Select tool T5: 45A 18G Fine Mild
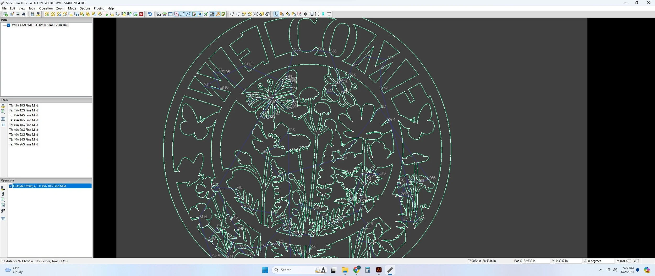Viewport: 655px width, 276px height. coord(24,125)
